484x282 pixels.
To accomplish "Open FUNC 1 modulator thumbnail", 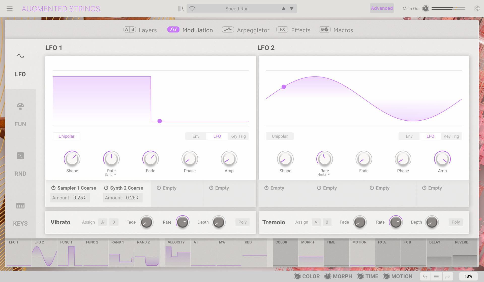I will tap(70, 253).
